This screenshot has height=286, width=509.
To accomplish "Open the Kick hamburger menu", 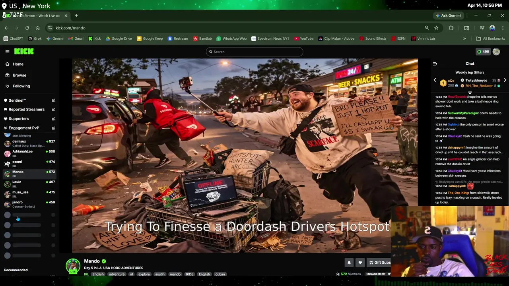I will tap(7, 52).
